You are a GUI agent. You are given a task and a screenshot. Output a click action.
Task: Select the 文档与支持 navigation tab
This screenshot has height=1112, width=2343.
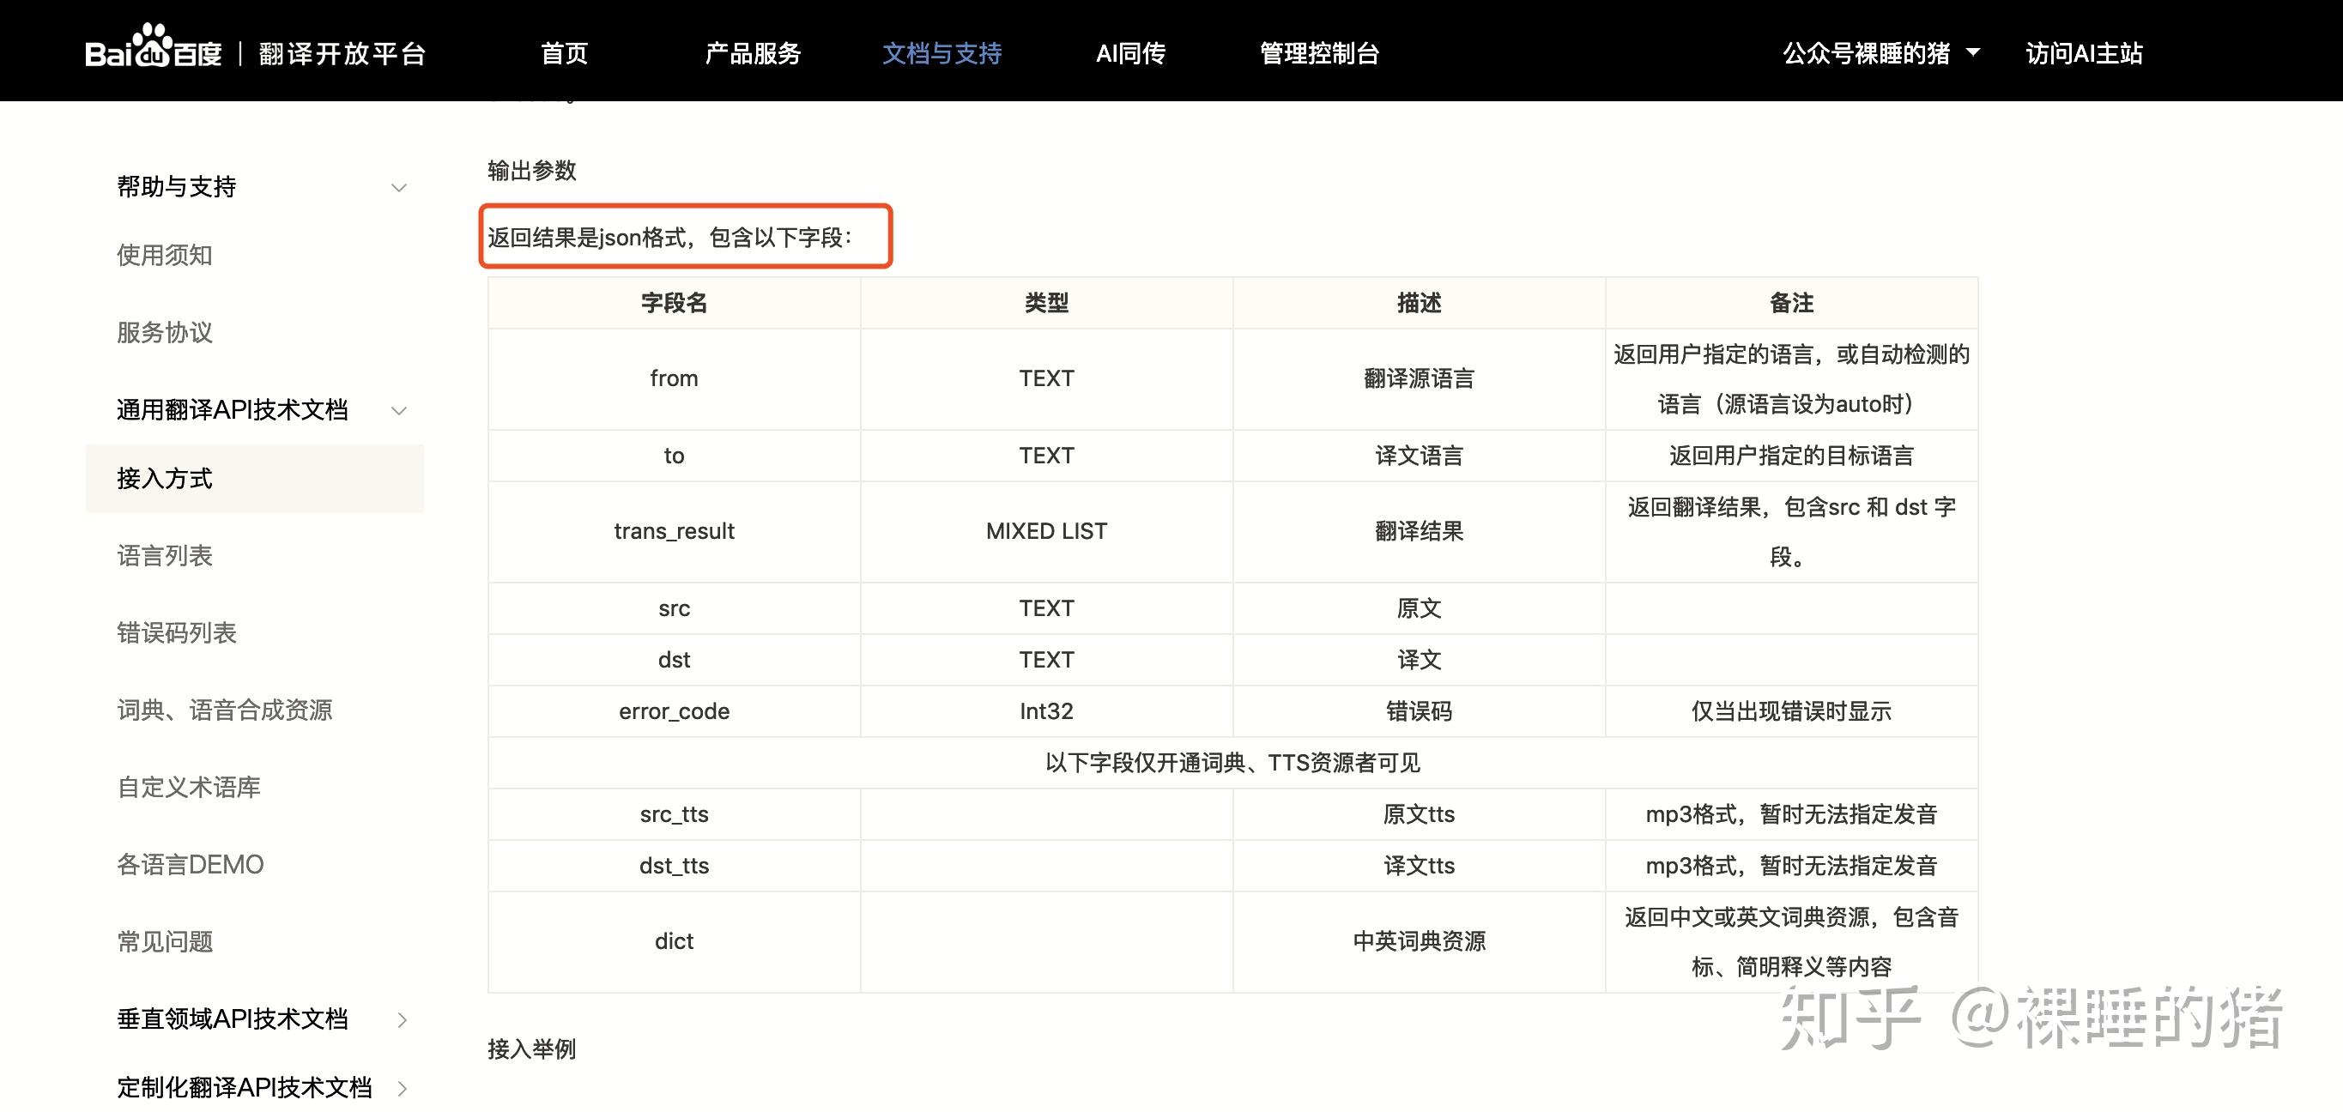coord(941,54)
